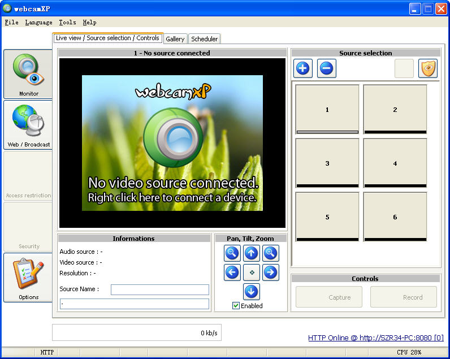Click the security shield eye icon

[428, 69]
